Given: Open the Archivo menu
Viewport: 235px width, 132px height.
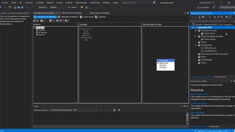Looking at the screenshot, I should click(x=5, y=3).
